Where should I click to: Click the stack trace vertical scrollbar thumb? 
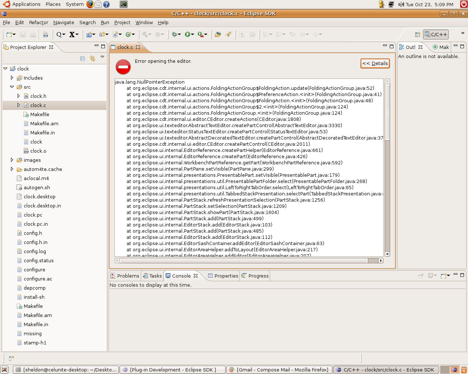[387, 112]
